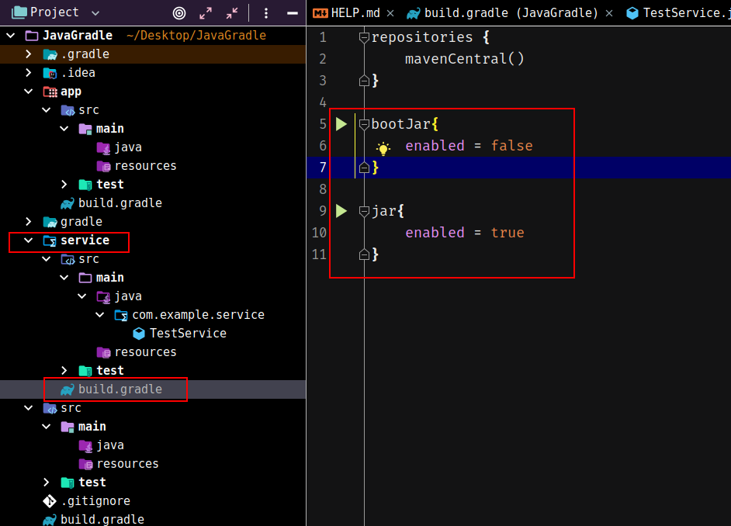This screenshot has width=731, height=526.
Task: Toggle code fold marker on repositories line
Action: click(x=364, y=37)
